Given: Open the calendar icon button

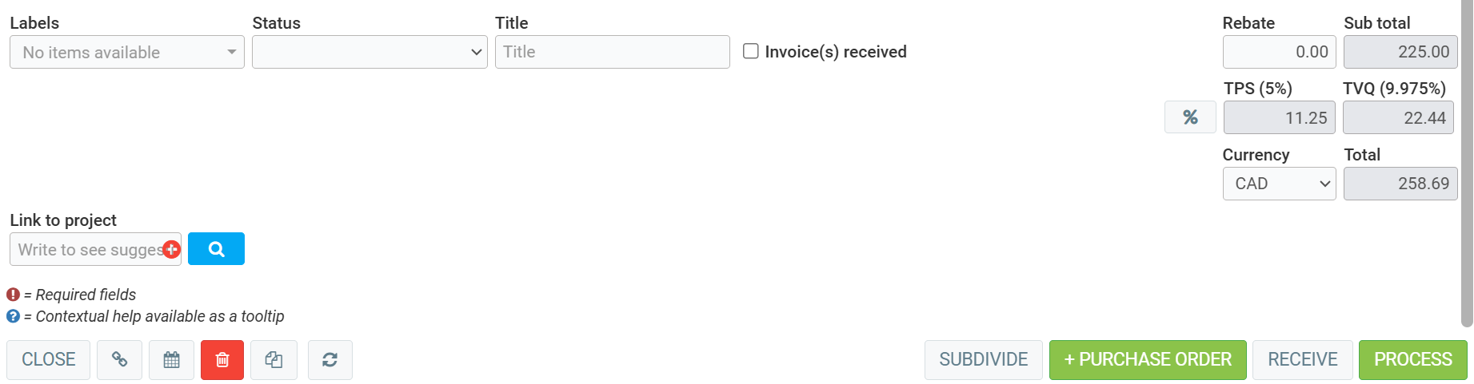Looking at the screenshot, I should (171, 360).
